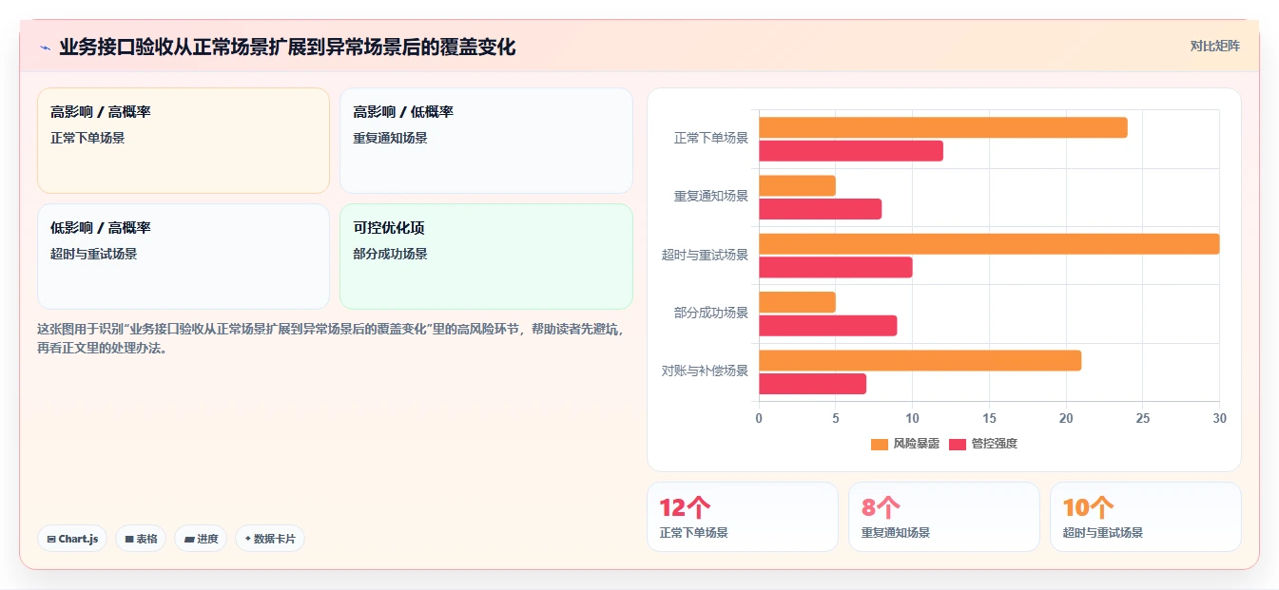This screenshot has width=1279, height=590.
Task: Click the 正常下单场景 chart axis label
Action: tap(711, 138)
